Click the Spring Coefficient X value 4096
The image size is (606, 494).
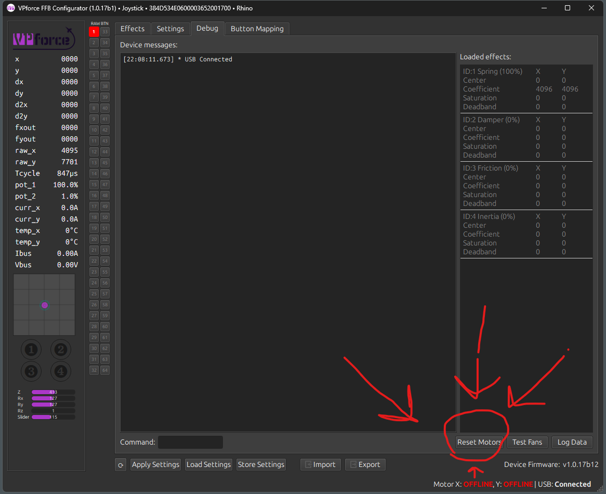pyautogui.click(x=544, y=89)
